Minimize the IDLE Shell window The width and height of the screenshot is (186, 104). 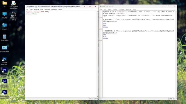(x=163, y=6)
